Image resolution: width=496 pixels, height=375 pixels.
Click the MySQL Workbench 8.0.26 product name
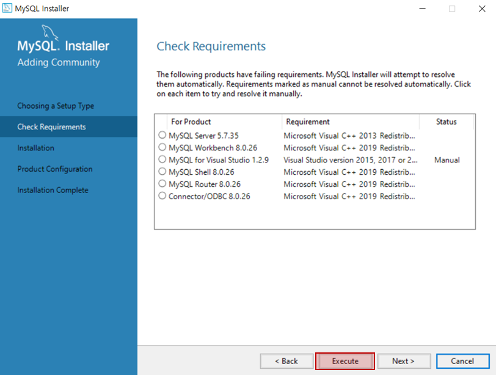213,148
